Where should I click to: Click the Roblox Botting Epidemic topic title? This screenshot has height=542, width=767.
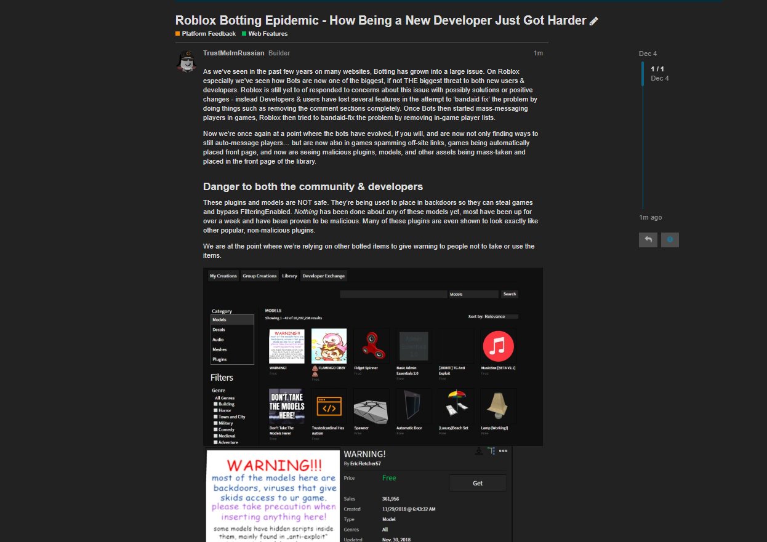pyautogui.click(x=381, y=20)
